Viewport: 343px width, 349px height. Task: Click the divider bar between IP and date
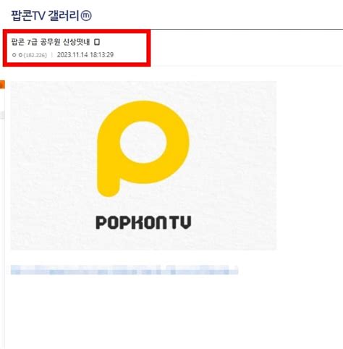pyautogui.click(x=52, y=55)
